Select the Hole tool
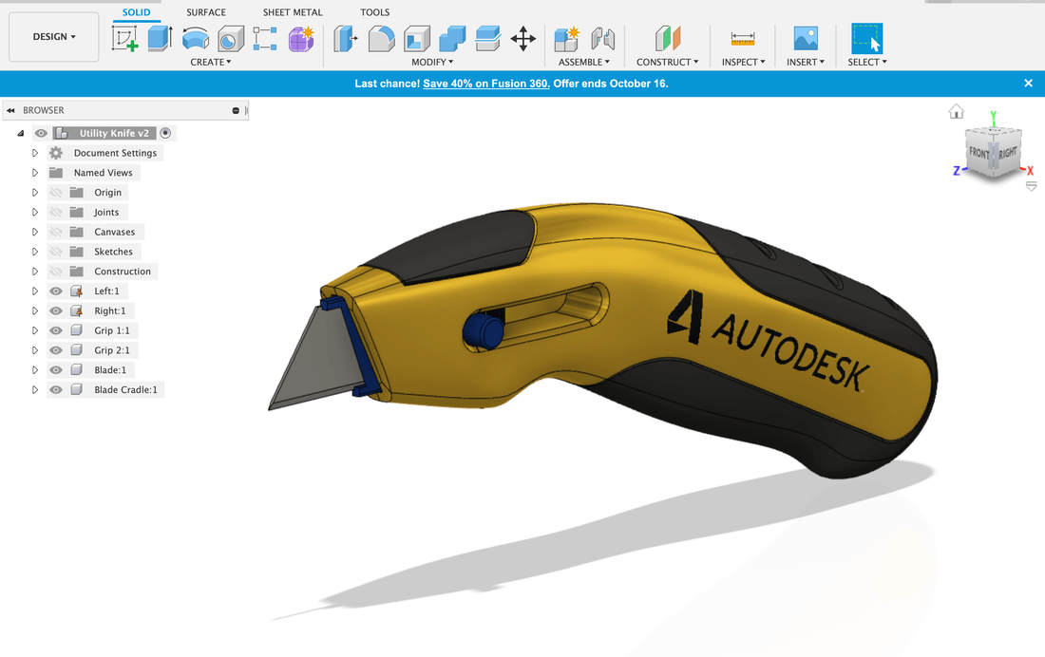 (231, 39)
